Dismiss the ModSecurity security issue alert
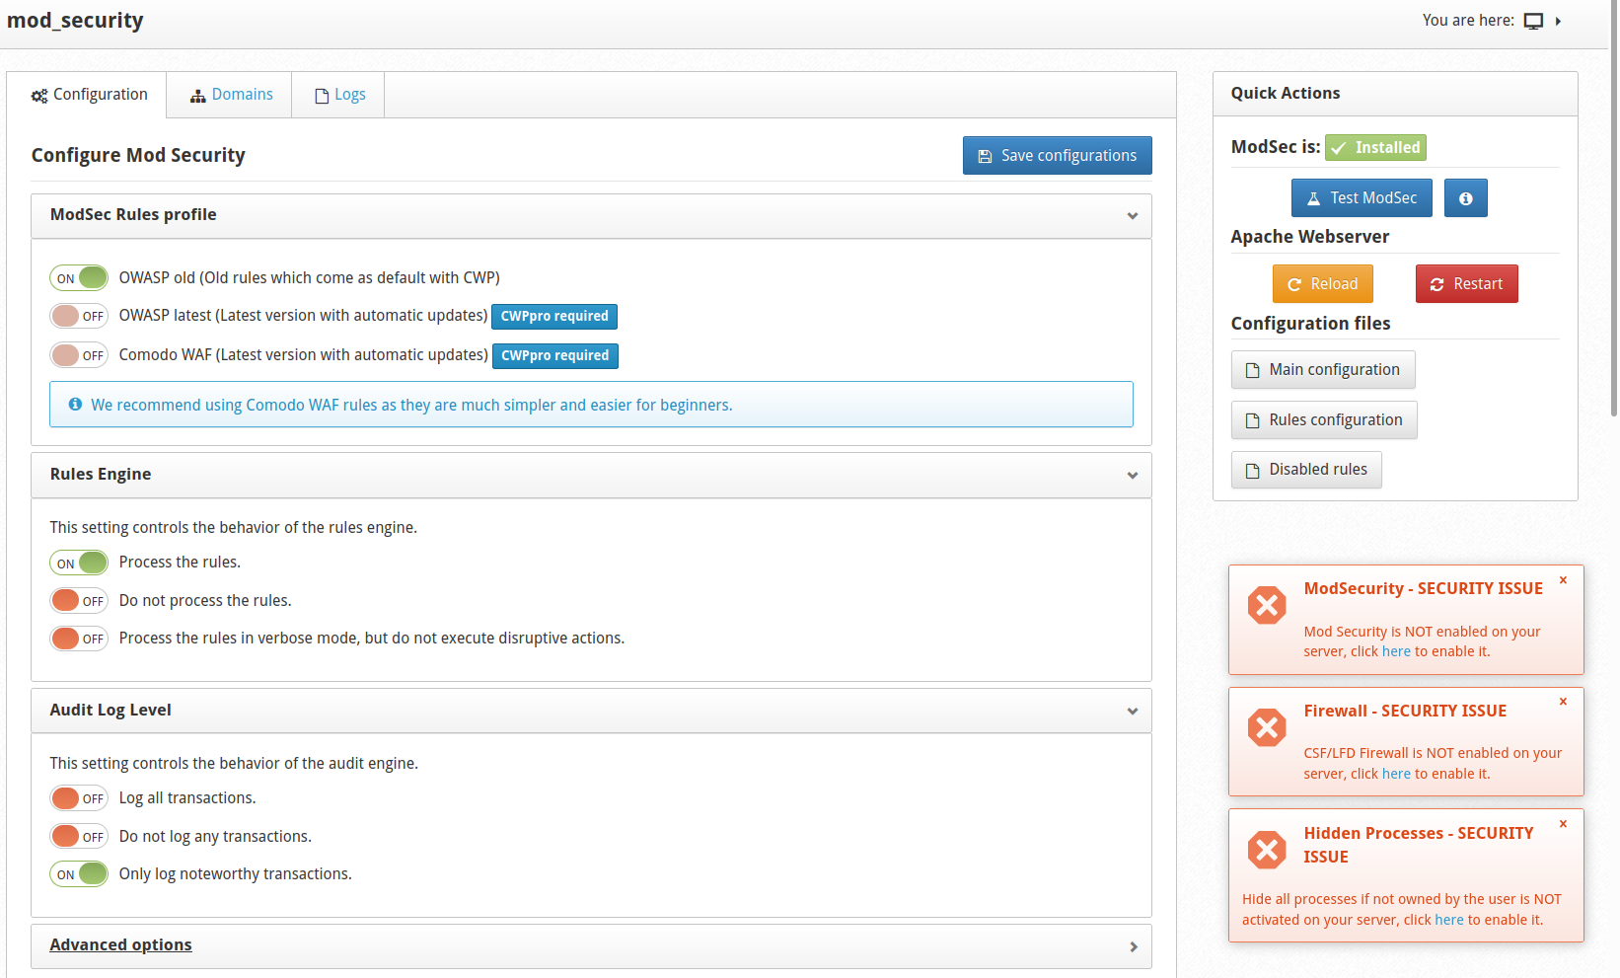 click(x=1563, y=580)
